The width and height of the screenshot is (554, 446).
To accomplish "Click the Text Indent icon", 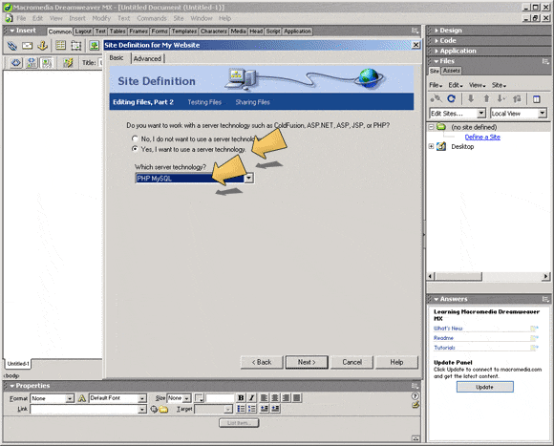I will click(275, 409).
